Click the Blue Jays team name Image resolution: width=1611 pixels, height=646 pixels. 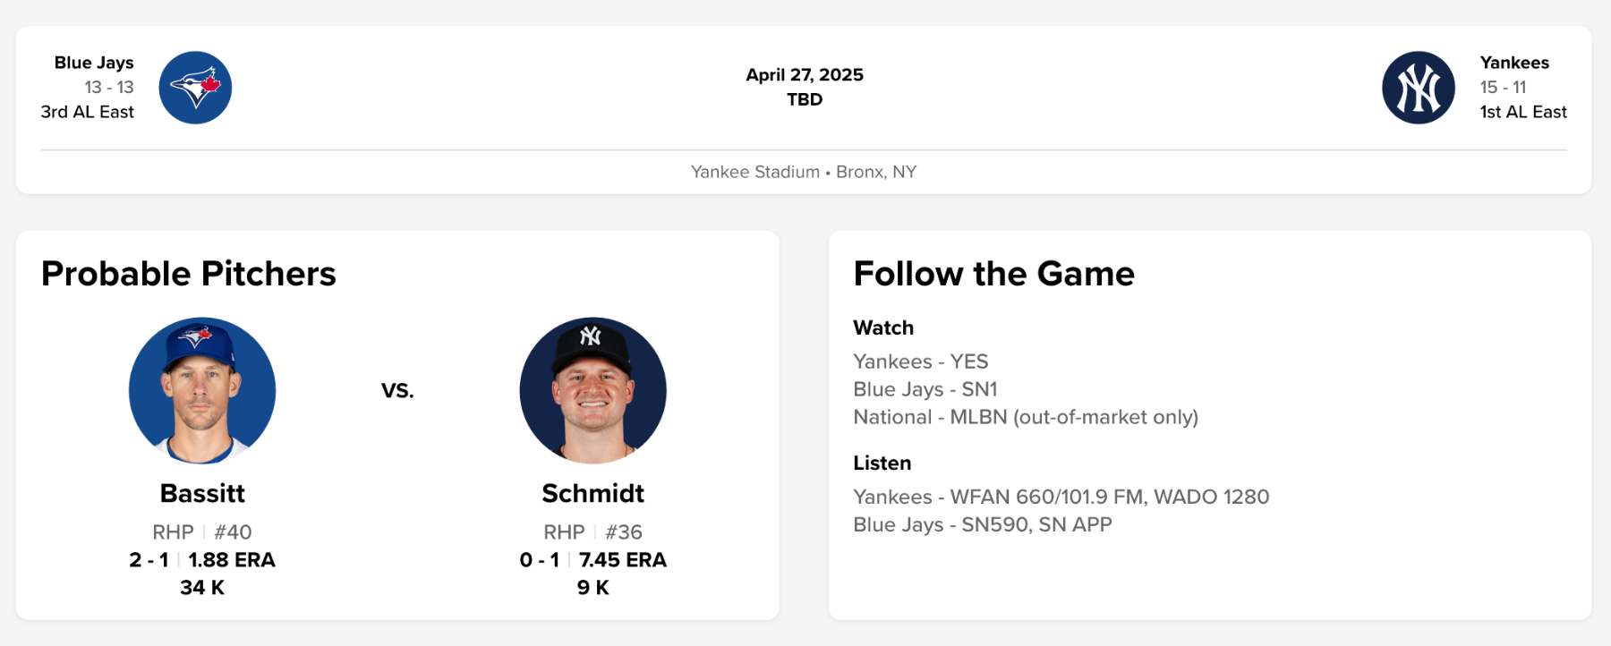pyautogui.click(x=94, y=63)
